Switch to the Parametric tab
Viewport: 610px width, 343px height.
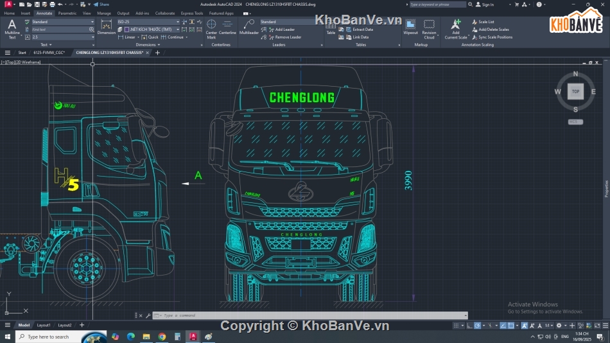pyautogui.click(x=67, y=13)
